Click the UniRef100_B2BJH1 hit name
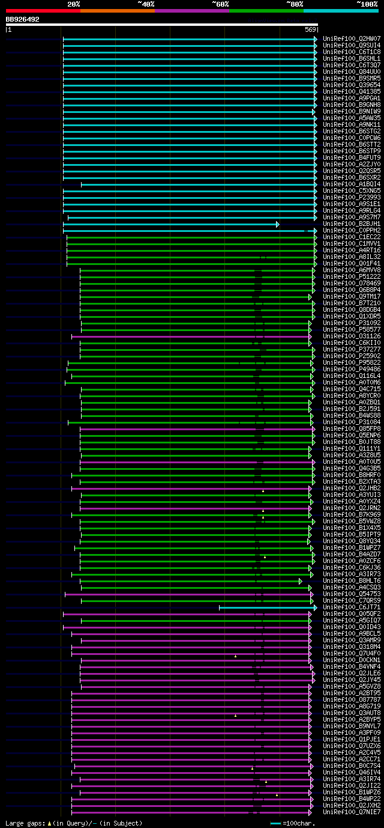 pyautogui.click(x=352, y=224)
